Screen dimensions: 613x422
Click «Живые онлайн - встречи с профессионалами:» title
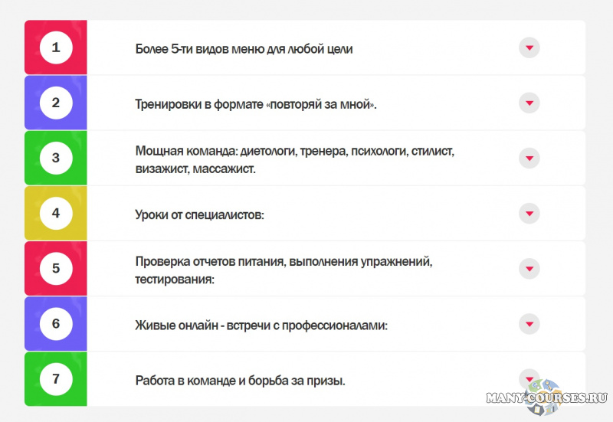click(x=261, y=325)
